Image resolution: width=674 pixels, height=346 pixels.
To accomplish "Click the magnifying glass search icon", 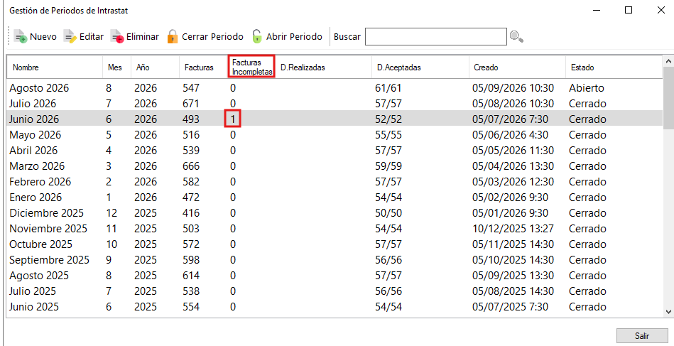I will pos(516,36).
